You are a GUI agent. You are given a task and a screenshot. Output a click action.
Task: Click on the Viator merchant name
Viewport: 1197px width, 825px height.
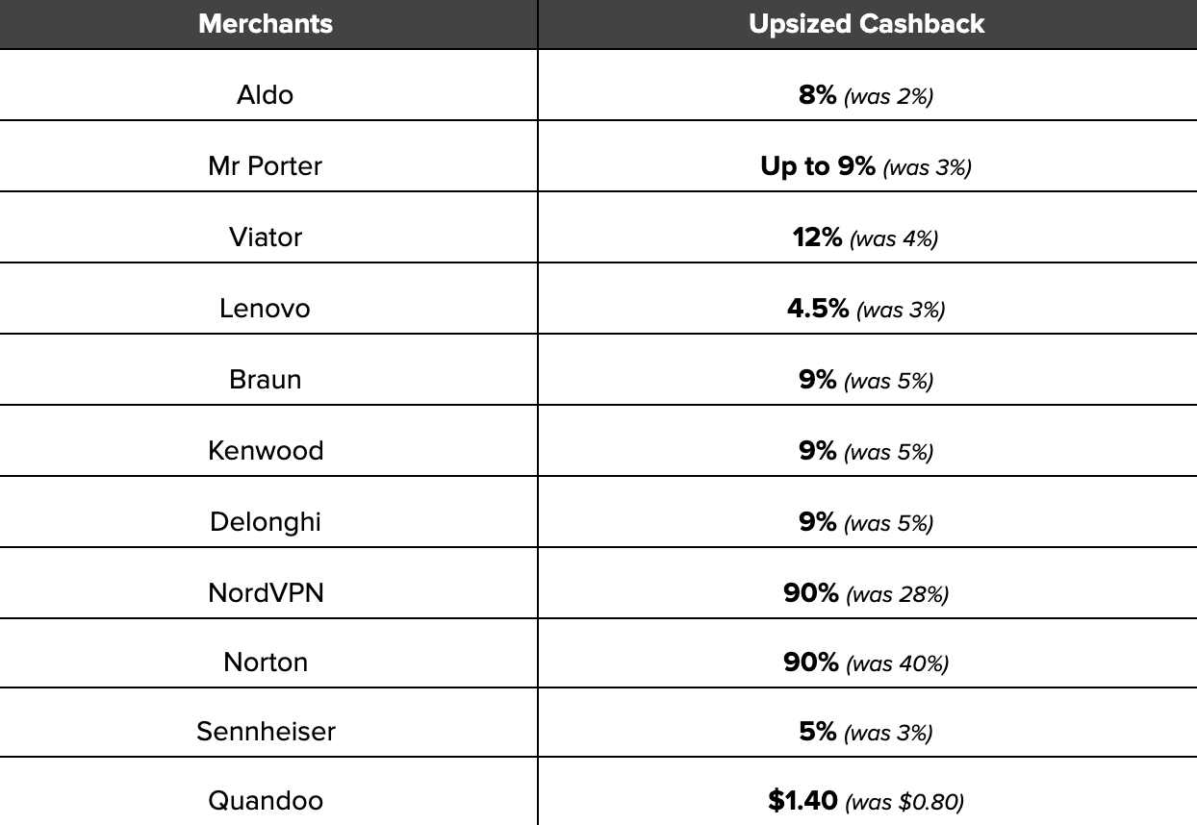click(x=266, y=237)
